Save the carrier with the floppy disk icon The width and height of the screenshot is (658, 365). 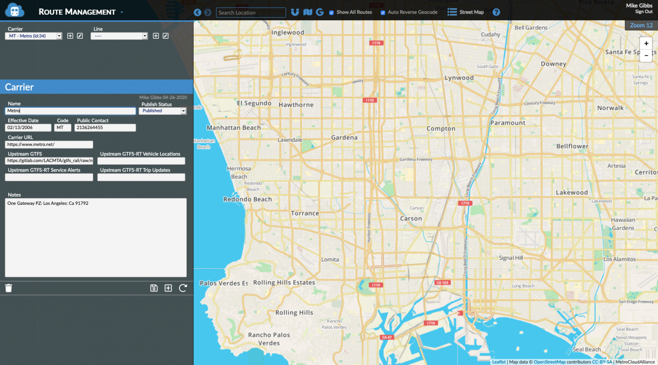click(154, 288)
